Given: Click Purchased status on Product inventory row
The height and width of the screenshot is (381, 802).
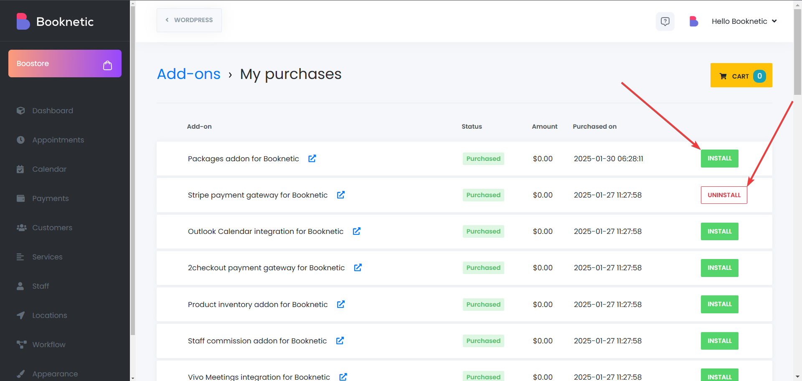Looking at the screenshot, I should (x=483, y=305).
